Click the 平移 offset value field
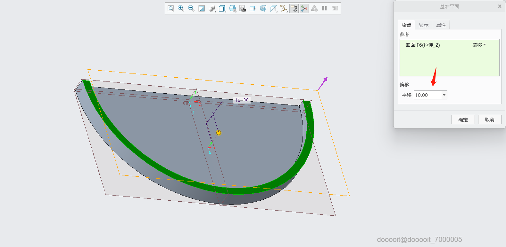Screen dimensions: 506x247 pos(427,95)
